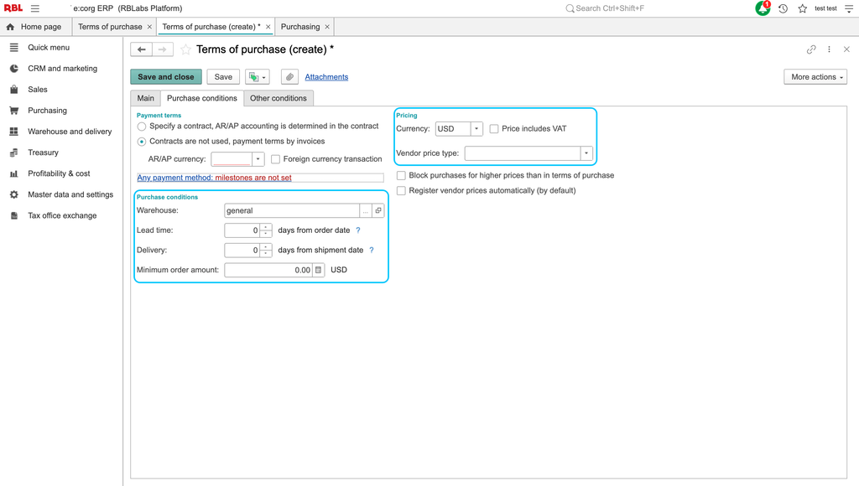Expand the Vendor price type dropdown
859x486 pixels.
coord(586,153)
